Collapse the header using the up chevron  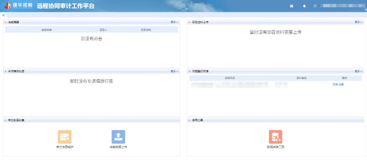365,10
